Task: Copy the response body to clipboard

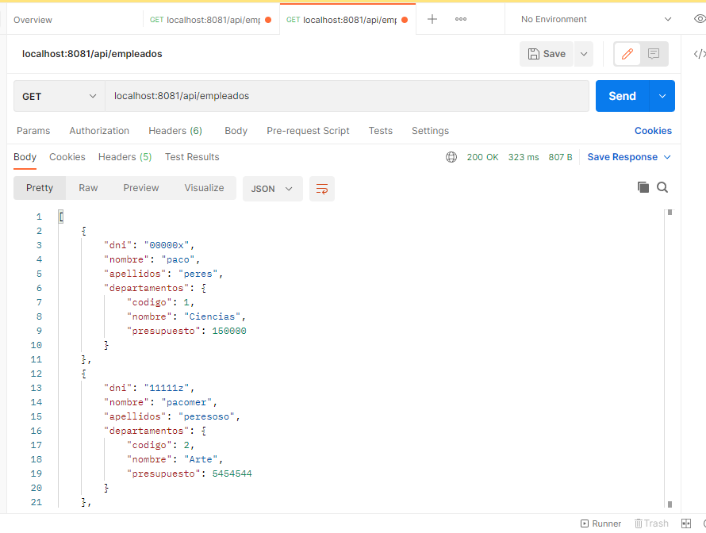Action: 643,187
